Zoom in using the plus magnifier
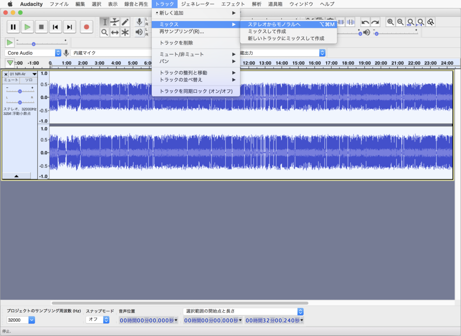This screenshot has width=461, height=336. pyautogui.click(x=391, y=22)
